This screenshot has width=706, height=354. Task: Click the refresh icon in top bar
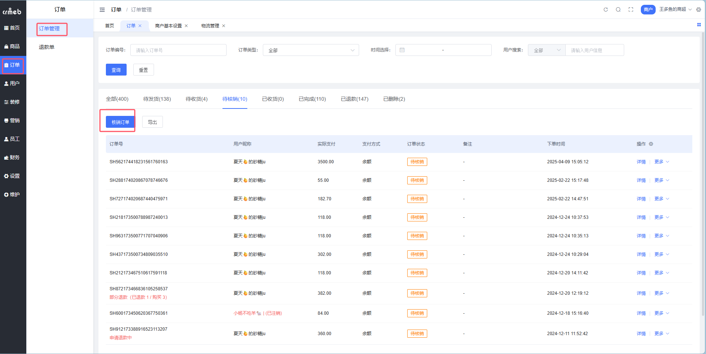[x=606, y=10]
